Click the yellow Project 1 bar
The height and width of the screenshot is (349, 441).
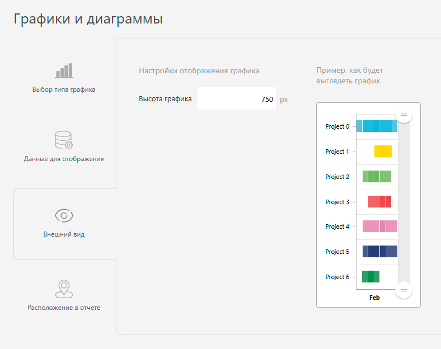[383, 151]
